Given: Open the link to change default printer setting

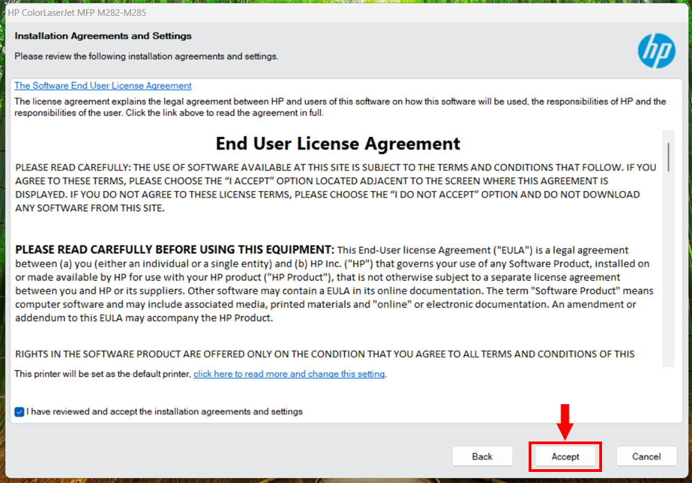Looking at the screenshot, I should [x=289, y=374].
